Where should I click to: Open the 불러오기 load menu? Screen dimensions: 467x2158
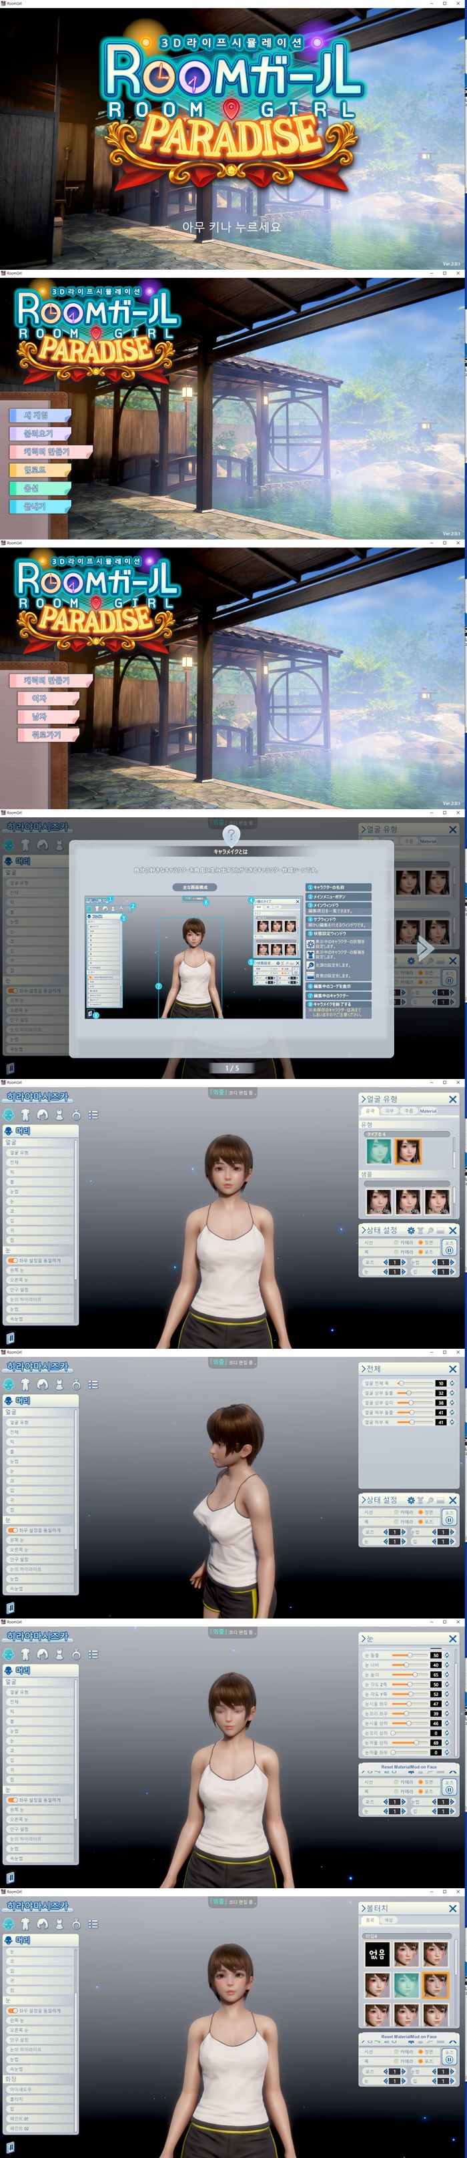click(39, 433)
